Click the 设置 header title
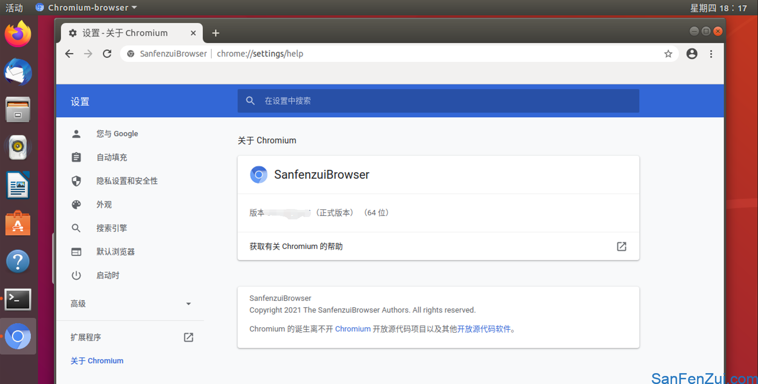The height and width of the screenshot is (384, 758). pyautogui.click(x=80, y=101)
